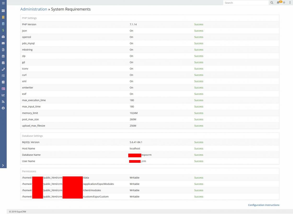Expand the sidebar with the bottom chevron
Screen dimensions: 293x214
(3, 165)
